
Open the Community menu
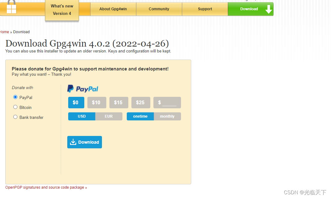[x=159, y=9]
